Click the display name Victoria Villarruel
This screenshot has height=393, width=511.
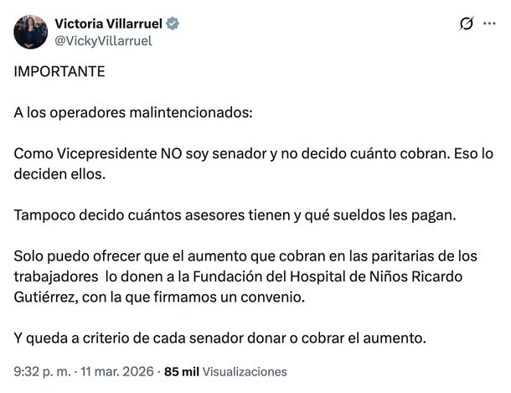point(122,23)
